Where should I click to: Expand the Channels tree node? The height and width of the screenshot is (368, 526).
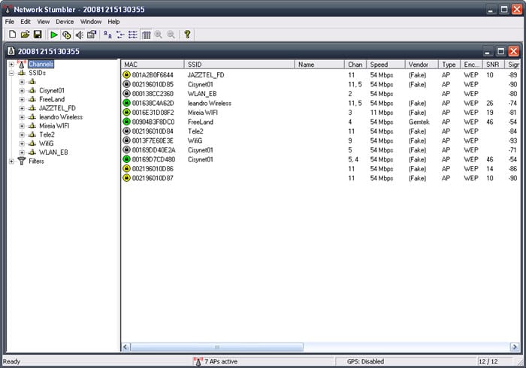click(11, 64)
